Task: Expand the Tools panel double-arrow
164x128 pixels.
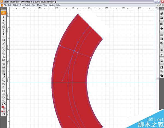Action: 2,8
